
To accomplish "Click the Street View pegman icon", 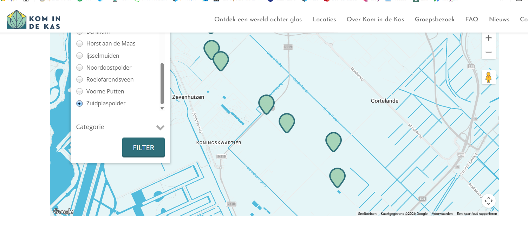I will [488, 77].
